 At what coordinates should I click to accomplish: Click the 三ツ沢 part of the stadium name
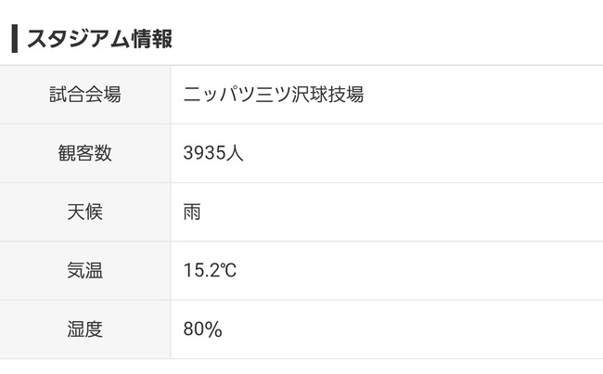click(x=282, y=95)
